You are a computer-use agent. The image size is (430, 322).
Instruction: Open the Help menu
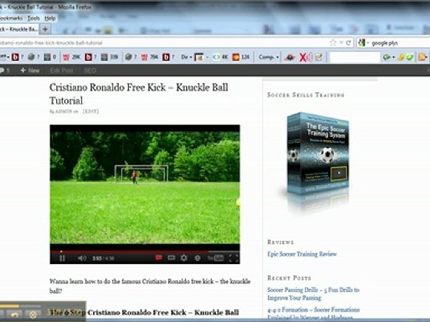50,18
